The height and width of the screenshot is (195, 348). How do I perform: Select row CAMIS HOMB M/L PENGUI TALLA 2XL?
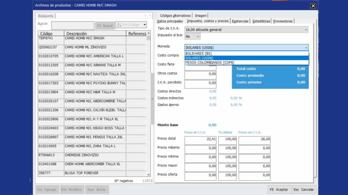[92, 139]
